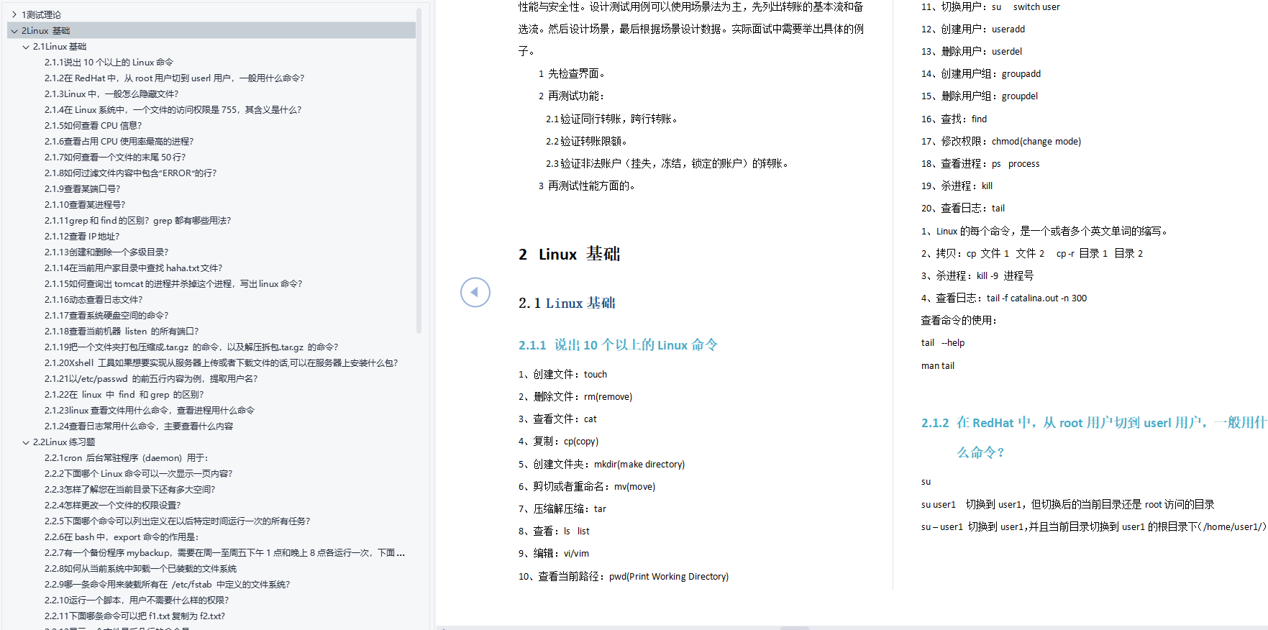Go to 2.1.12查看IP地址
The width and height of the screenshot is (1268, 630).
82,236
